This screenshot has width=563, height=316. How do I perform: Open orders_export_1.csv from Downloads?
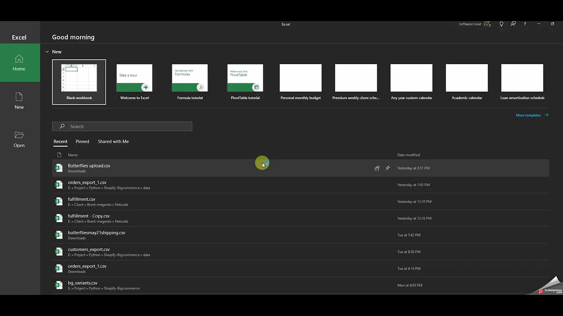300,268
